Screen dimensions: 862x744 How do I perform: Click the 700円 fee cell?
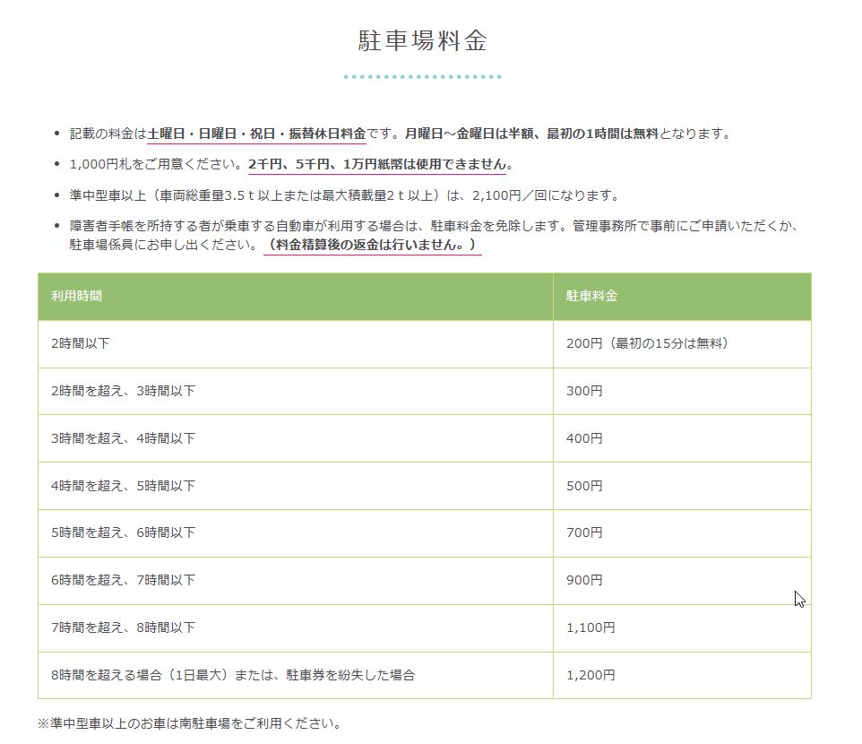click(584, 532)
